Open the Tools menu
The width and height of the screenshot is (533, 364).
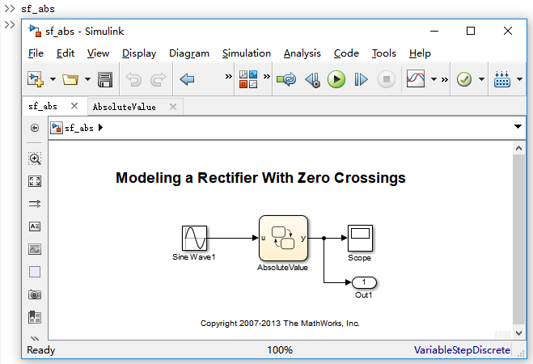click(x=383, y=53)
